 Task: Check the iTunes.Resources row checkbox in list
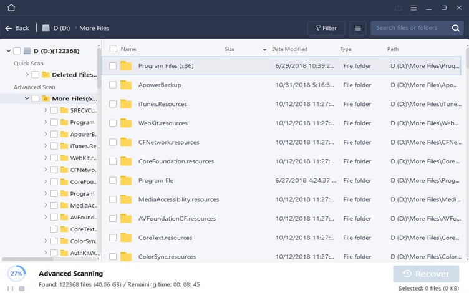point(113,104)
